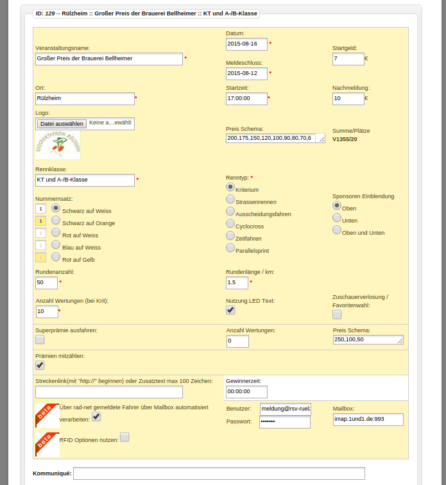
Task: Enable RFID Optionen nutzen checkbox
Action: click(x=124, y=437)
